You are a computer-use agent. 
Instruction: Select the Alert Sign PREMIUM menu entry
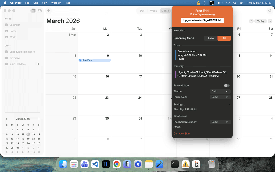point(185,110)
